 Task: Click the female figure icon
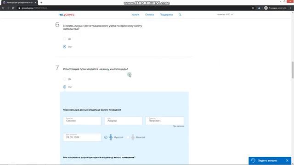(133, 137)
